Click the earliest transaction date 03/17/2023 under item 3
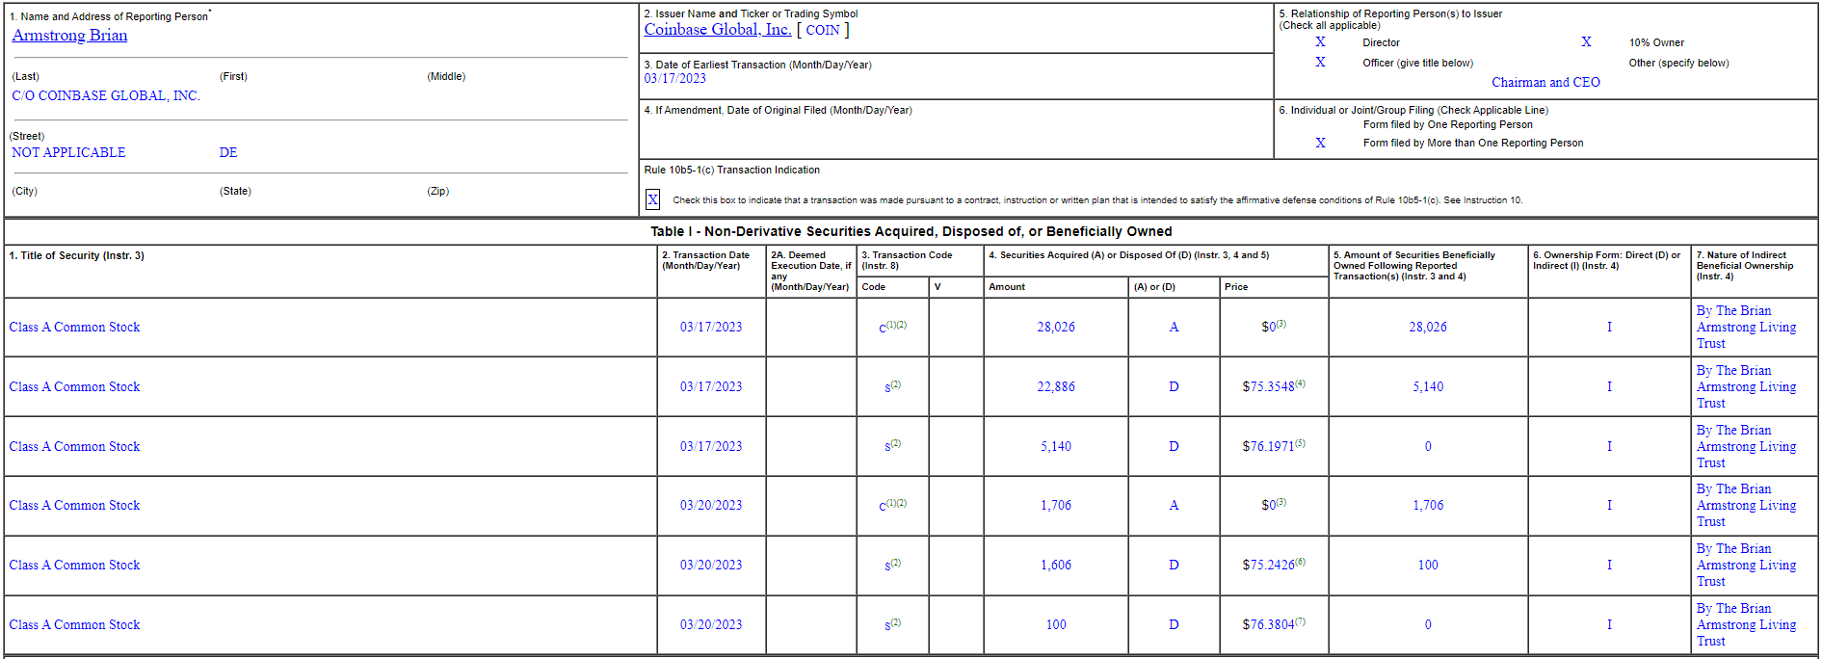Viewport: 1822px width, 659px height. coord(674,79)
